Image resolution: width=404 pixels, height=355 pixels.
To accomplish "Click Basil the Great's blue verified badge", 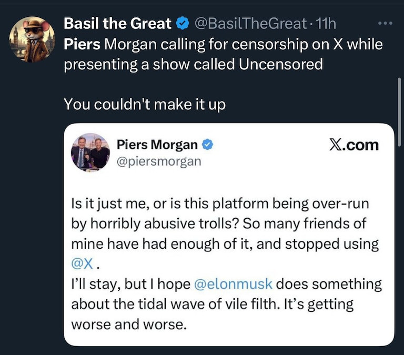I will point(182,24).
